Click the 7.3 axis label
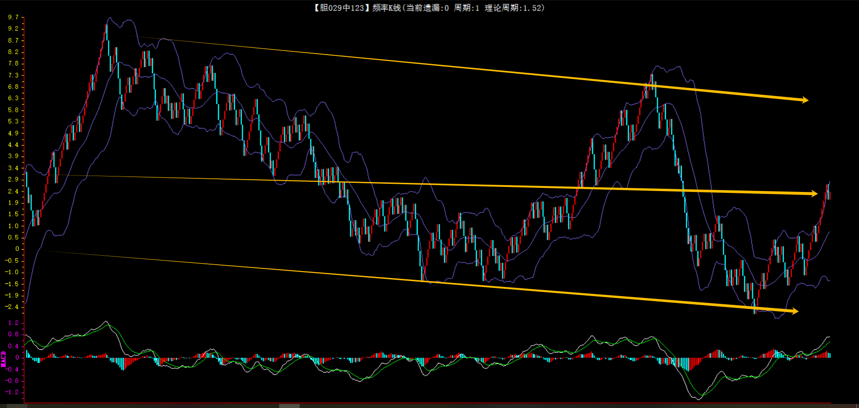The image size is (859, 408). (x=13, y=75)
